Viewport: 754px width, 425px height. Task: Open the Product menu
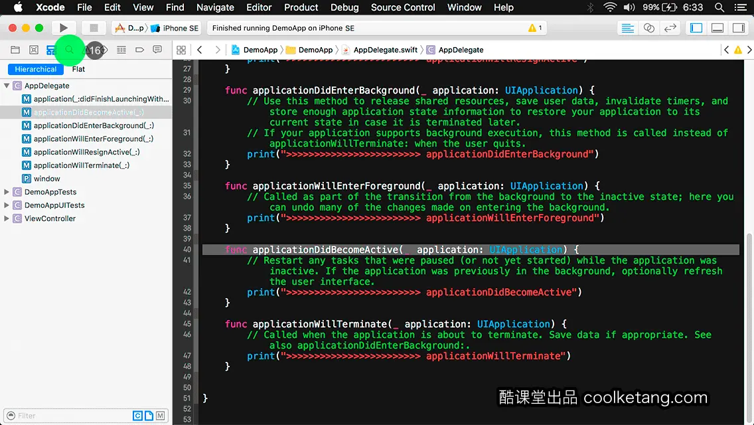click(x=301, y=7)
